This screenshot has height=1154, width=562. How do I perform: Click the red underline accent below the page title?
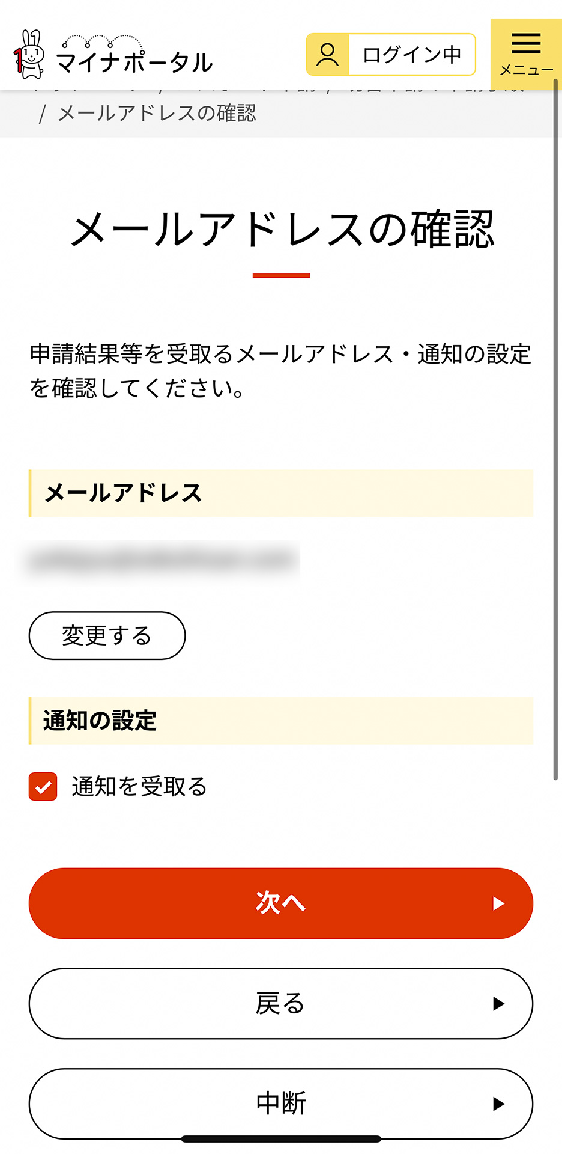click(x=281, y=275)
